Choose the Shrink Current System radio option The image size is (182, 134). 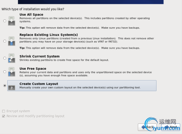click(x=5, y=58)
